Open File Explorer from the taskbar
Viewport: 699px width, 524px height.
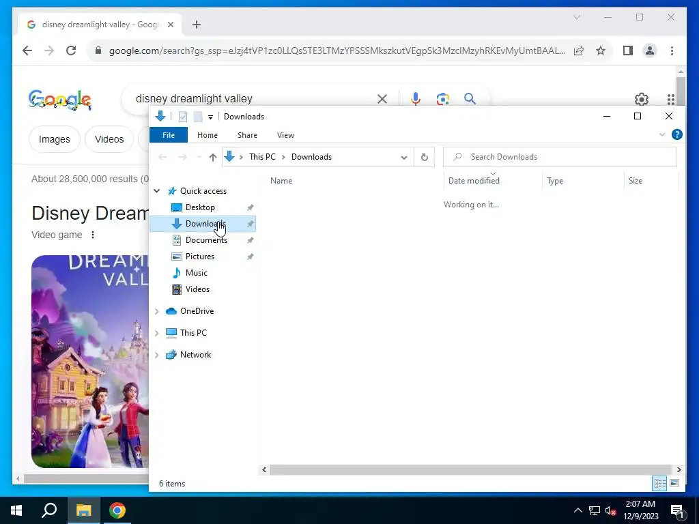(x=83, y=510)
